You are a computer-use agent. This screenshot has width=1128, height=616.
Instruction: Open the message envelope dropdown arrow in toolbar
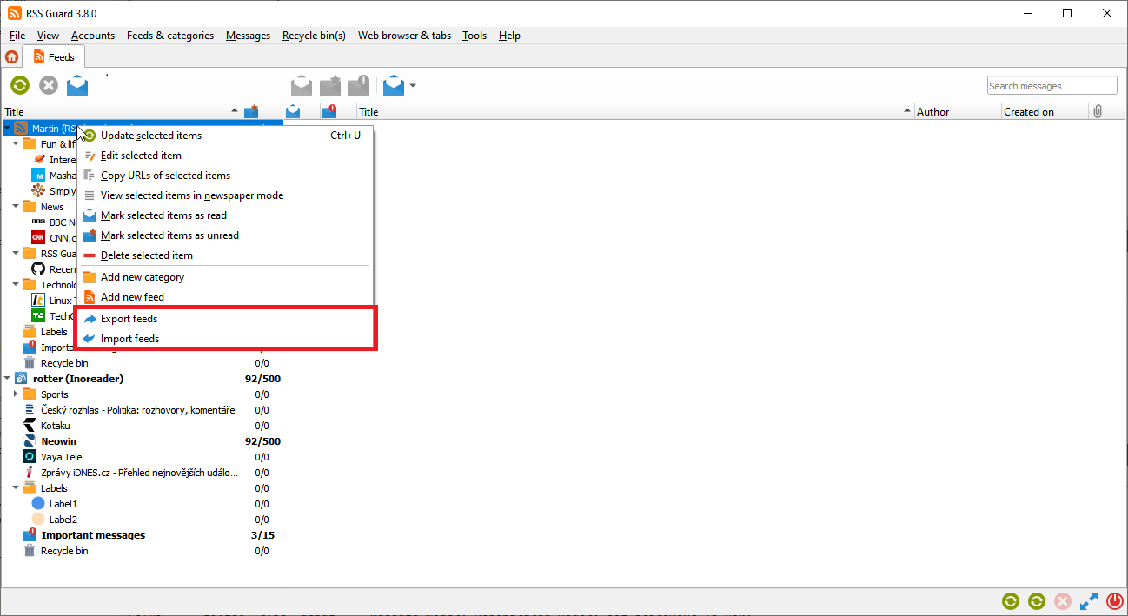(413, 85)
